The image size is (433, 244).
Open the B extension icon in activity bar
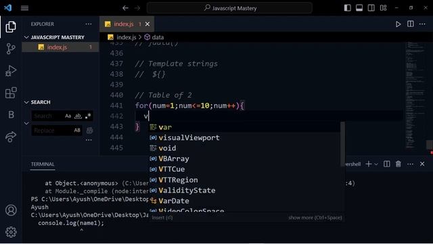point(11,115)
